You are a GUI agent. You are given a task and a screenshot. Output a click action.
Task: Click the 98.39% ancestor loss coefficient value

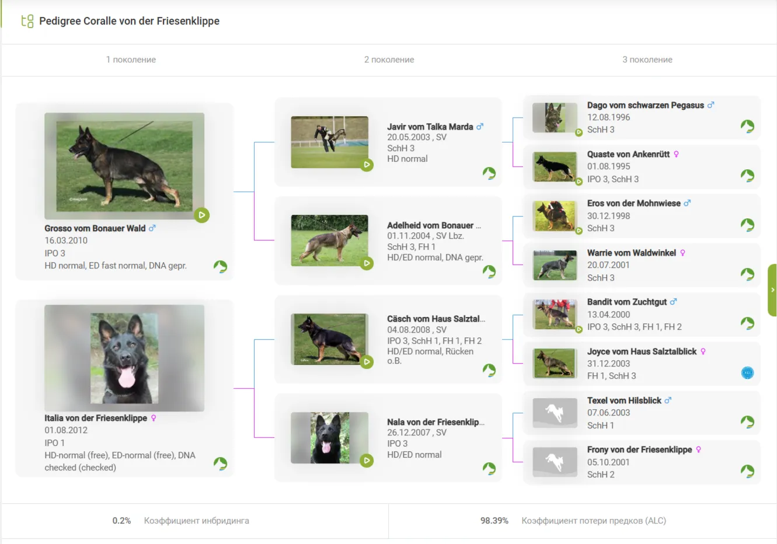[494, 521]
